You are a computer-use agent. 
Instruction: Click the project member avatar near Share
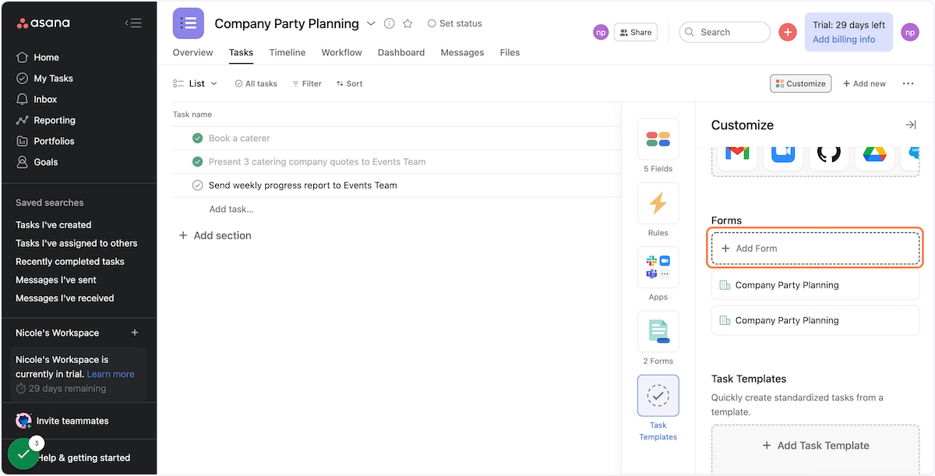point(601,32)
